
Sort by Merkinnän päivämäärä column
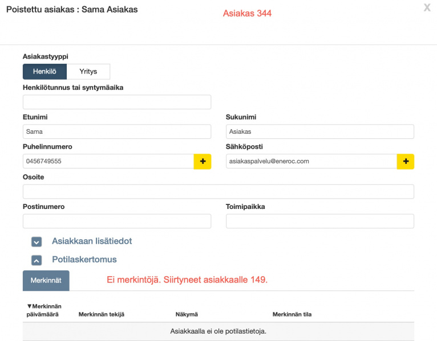[x=43, y=310]
